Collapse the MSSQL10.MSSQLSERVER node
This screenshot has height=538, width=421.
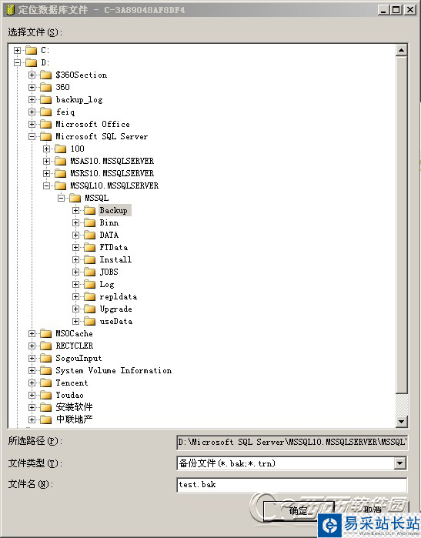pos(47,186)
